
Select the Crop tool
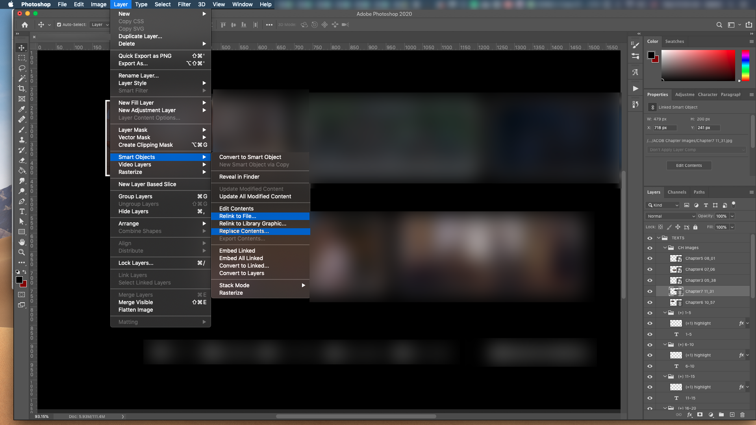point(22,89)
